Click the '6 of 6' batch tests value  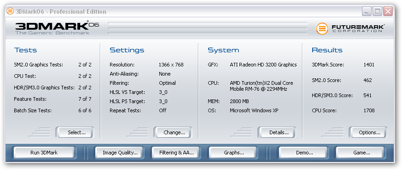[x=85, y=110]
